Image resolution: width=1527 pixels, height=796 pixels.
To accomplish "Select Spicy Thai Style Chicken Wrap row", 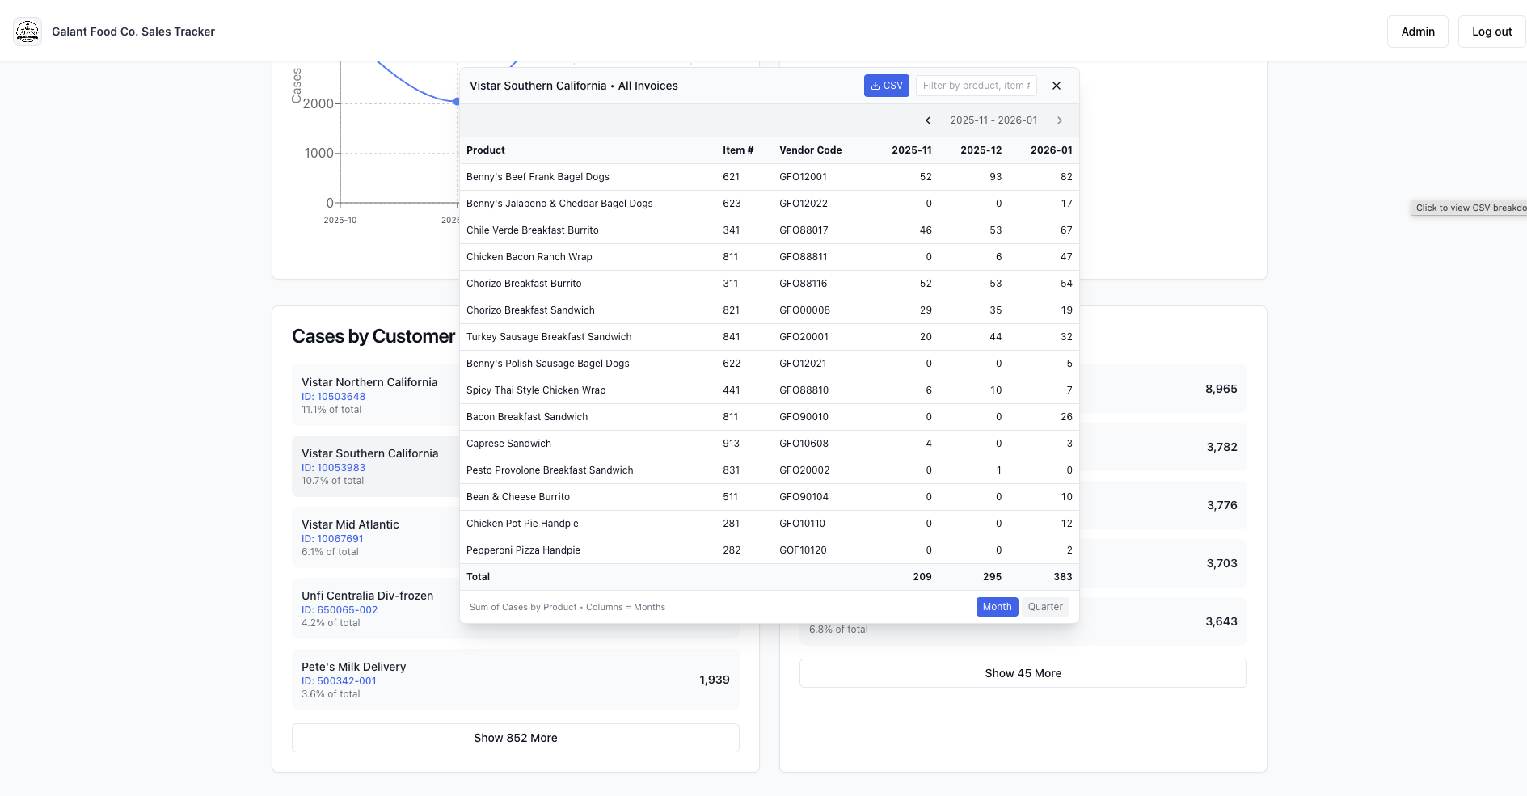I will coord(770,390).
